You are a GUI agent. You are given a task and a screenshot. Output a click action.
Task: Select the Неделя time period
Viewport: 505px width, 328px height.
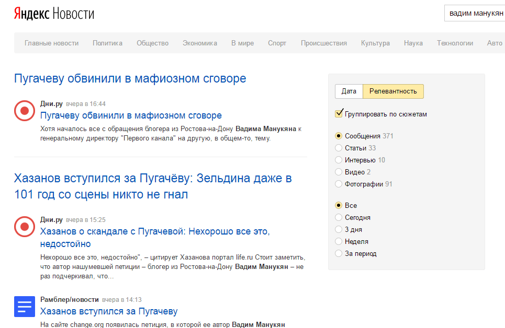pyautogui.click(x=339, y=242)
